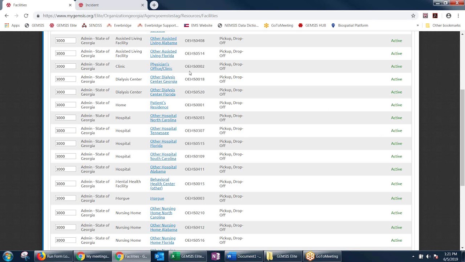Open the Biospatial Platform bookmark
465x262 pixels.
[349, 25]
